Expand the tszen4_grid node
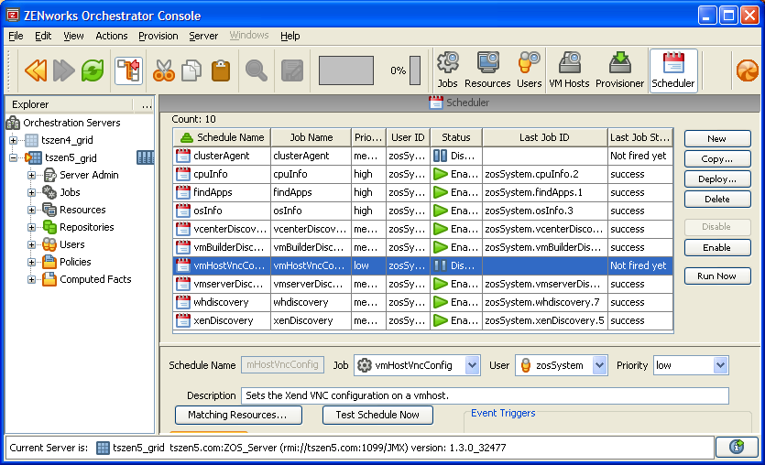The width and height of the screenshot is (765, 465). pos(13,140)
